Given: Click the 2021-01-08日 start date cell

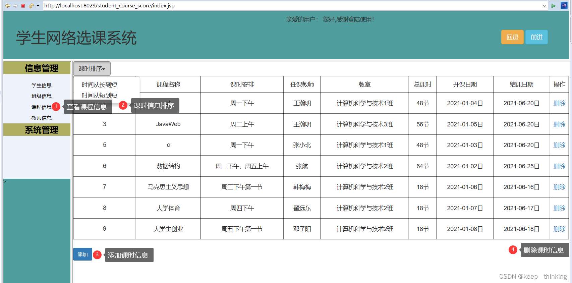Looking at the screenshot, I should coord(465,229).
